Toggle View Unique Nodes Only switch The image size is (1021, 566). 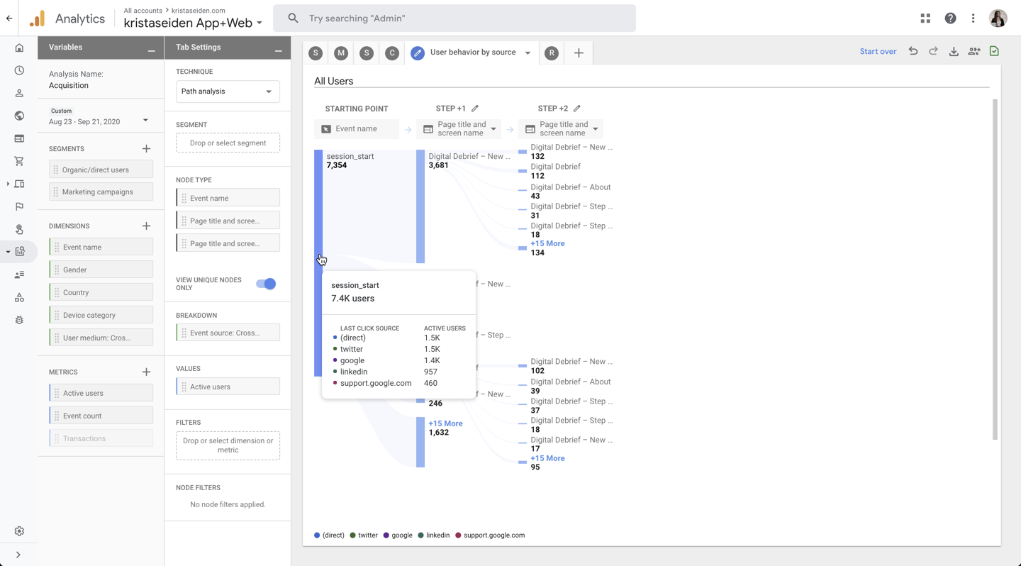click(266, 284)
